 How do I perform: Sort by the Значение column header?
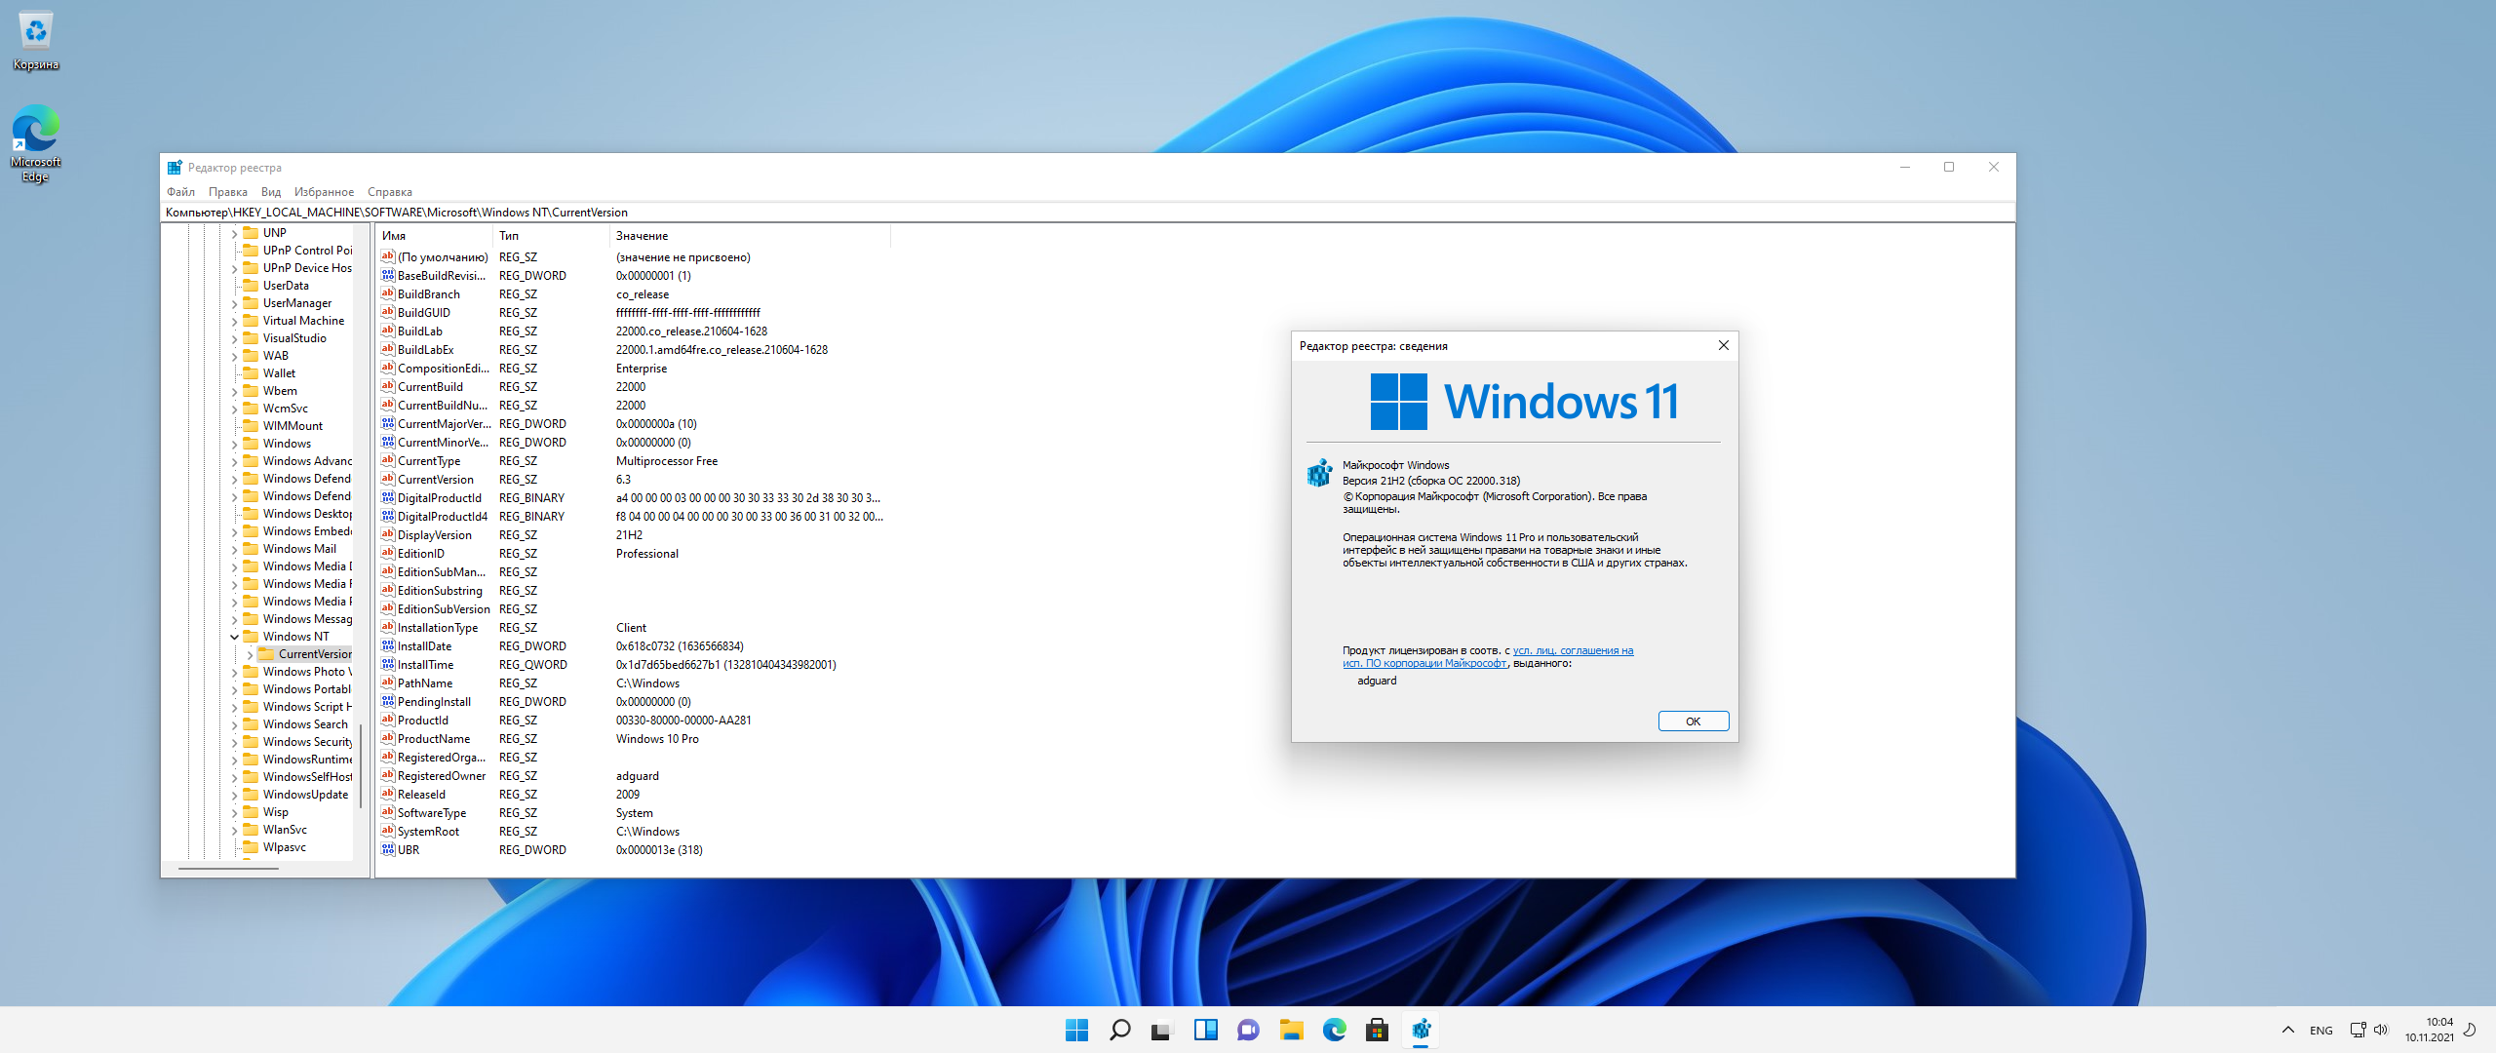[750, 236]
